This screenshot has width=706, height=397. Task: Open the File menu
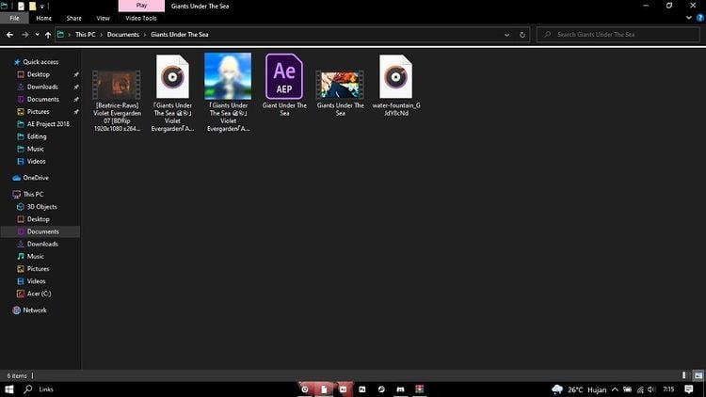14,18
